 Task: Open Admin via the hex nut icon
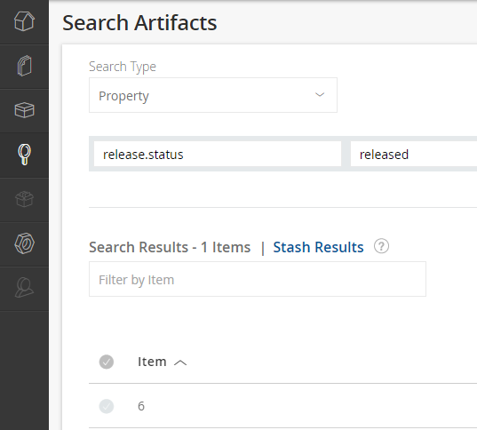click(x=24, y=243)
